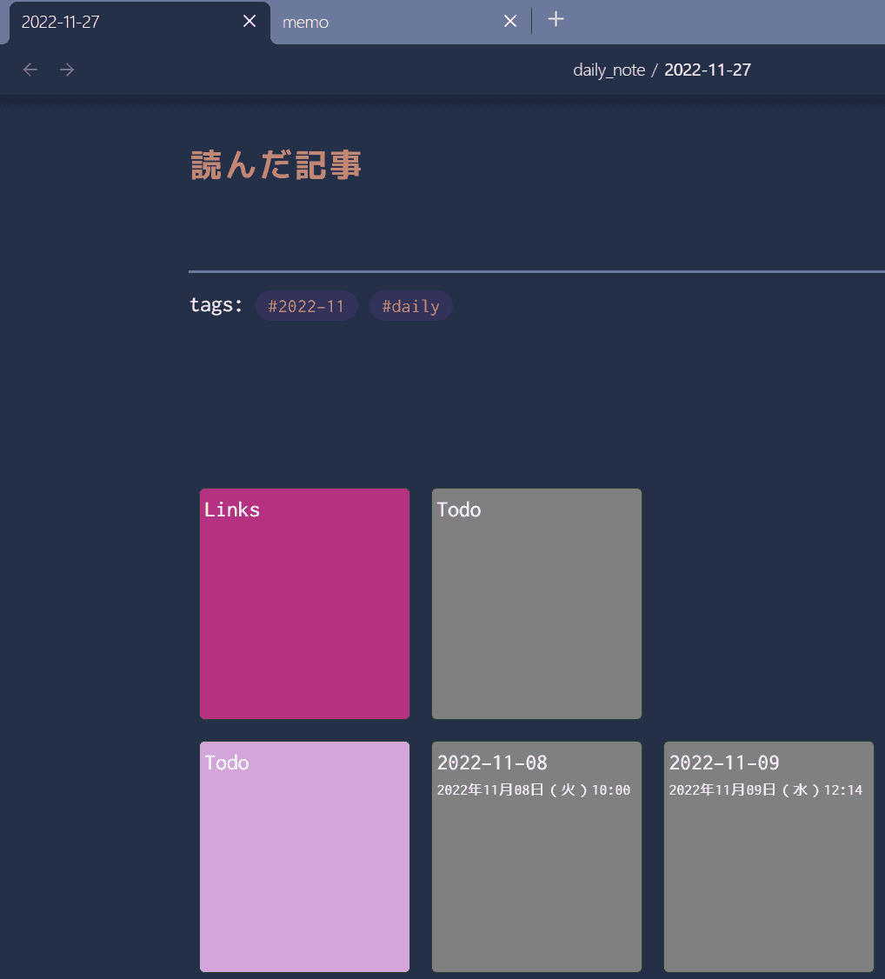Image resolution: width=885 pixels, height=979 pixels.
Task: Open the #2022-11 tag
Action: 306,306
